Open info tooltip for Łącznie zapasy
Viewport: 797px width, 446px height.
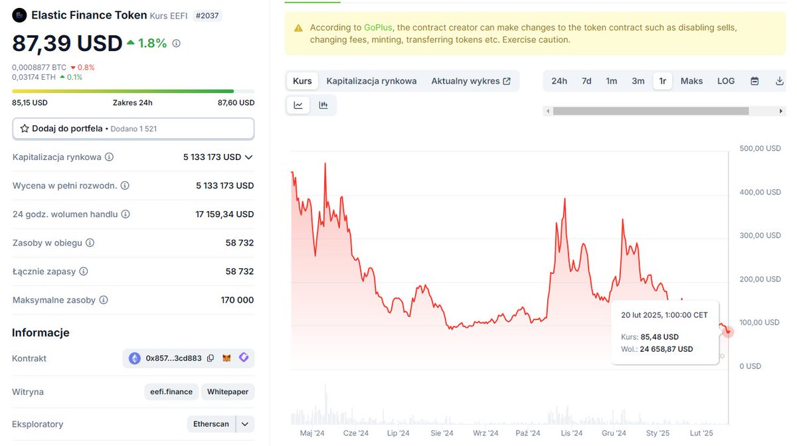point(83,271)
